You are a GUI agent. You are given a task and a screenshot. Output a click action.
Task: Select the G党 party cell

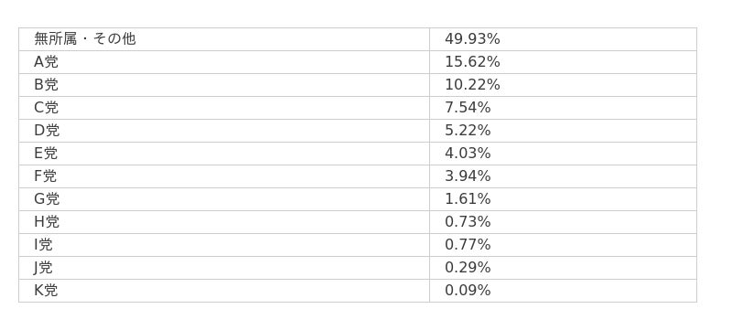click(x=224, y=199)
